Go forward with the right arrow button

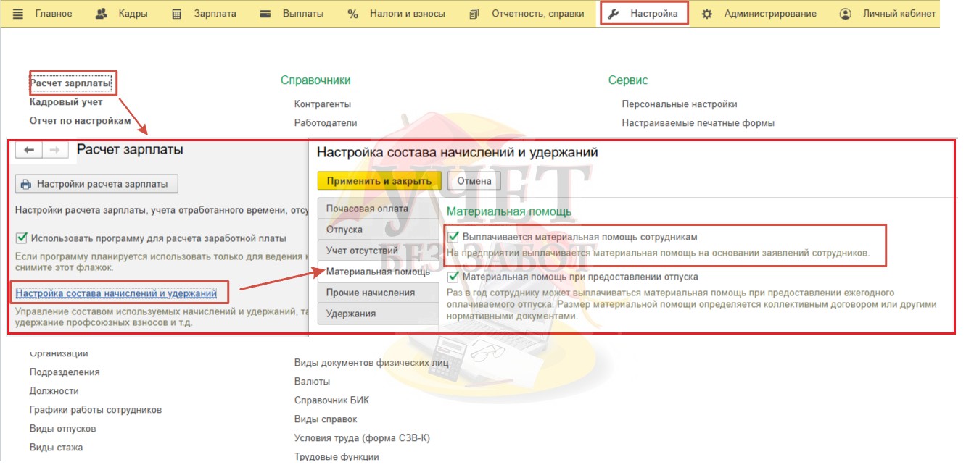[55, 150]
